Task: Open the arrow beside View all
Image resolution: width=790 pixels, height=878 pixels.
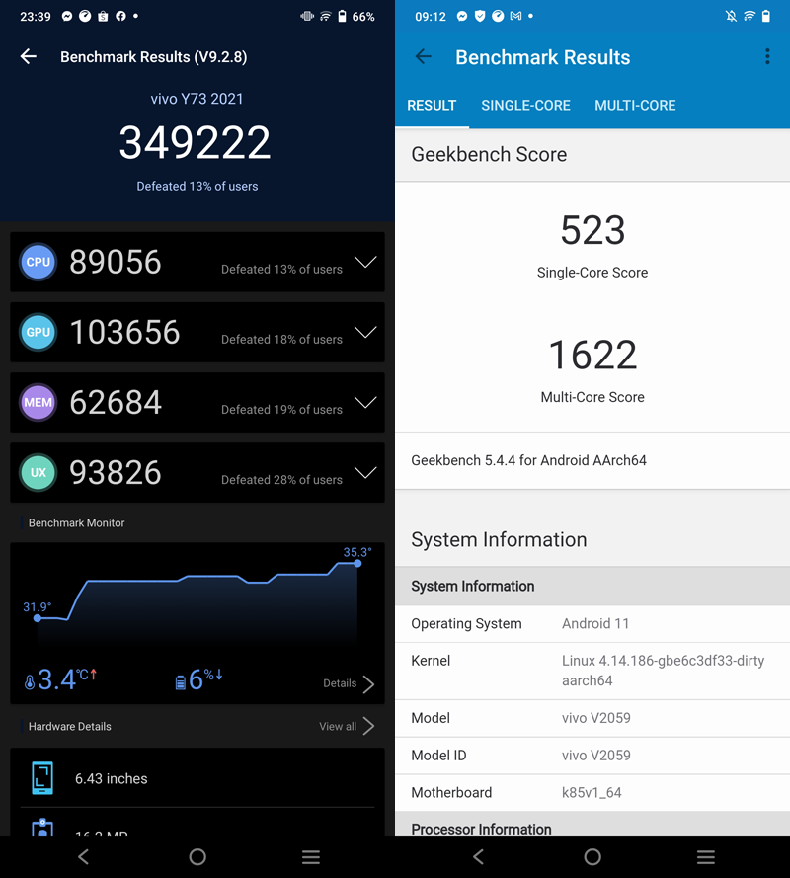Action: tap(368, 726)
